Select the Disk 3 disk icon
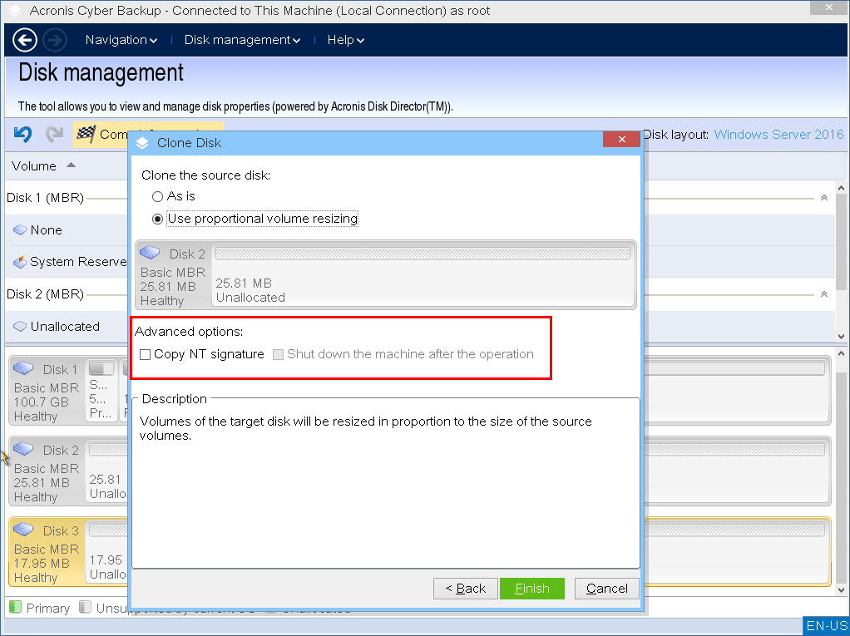 pos(23,530)
